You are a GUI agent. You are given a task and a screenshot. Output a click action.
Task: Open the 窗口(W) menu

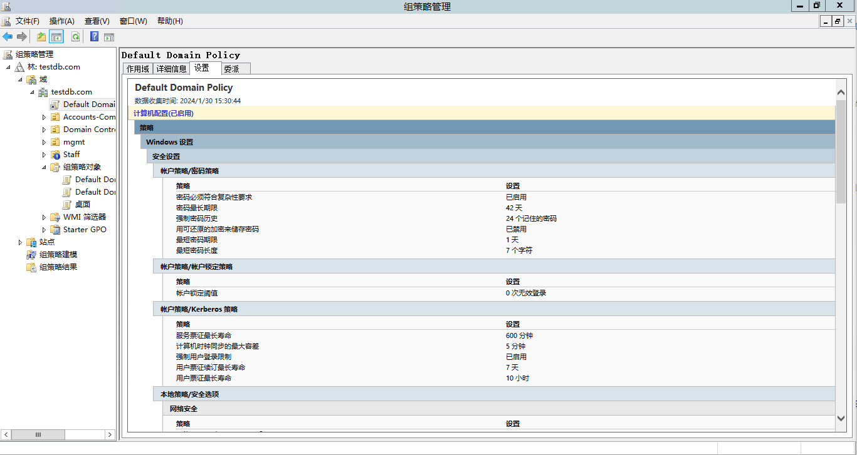point(133,21)
